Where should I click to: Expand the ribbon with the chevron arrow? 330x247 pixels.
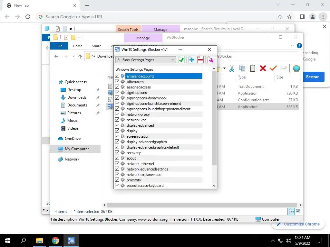pyautogui.click(x=292, y=46)
